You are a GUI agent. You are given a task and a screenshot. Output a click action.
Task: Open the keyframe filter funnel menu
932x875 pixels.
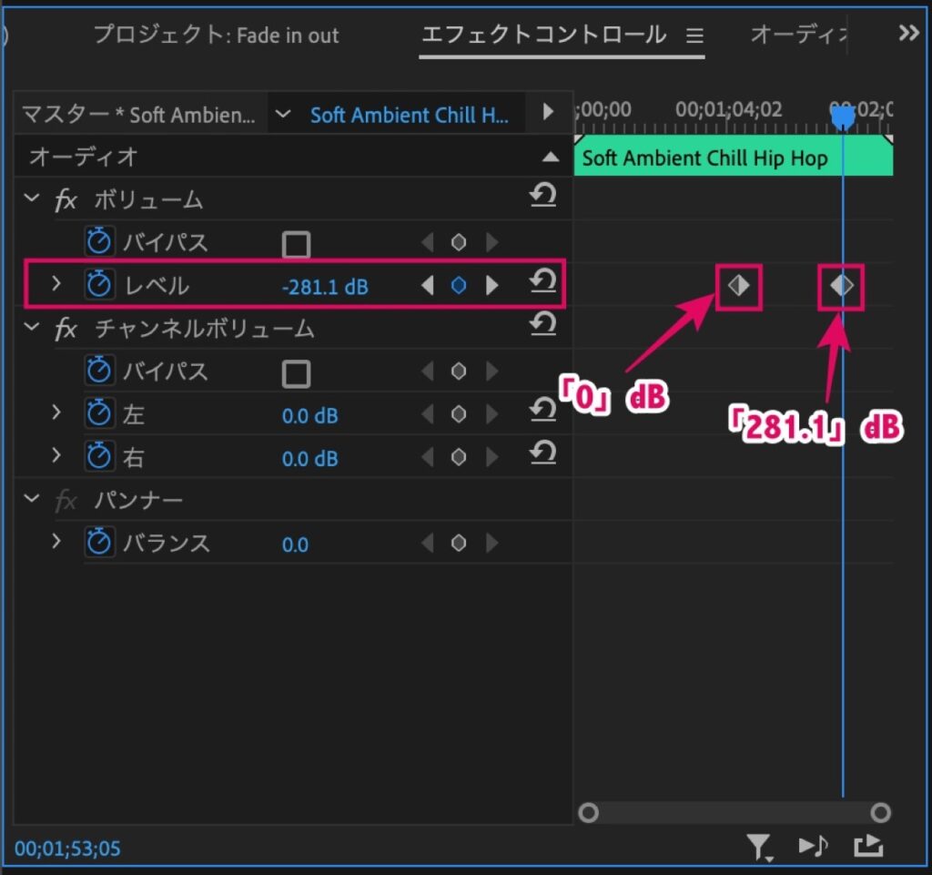coord(759,847)
